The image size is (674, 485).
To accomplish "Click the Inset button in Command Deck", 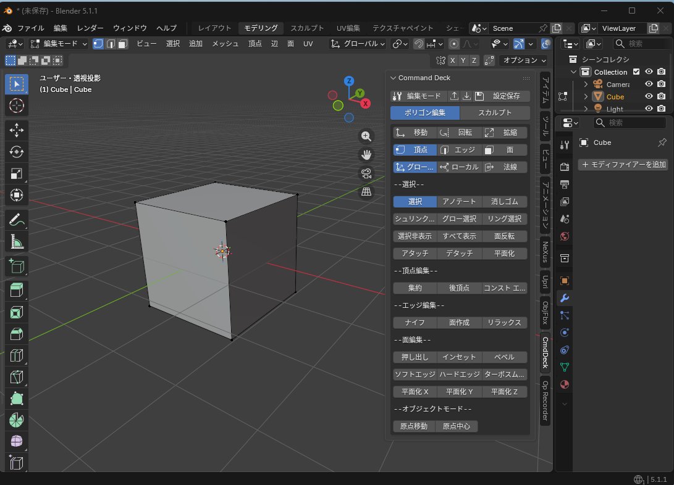I will pos(459,357).
